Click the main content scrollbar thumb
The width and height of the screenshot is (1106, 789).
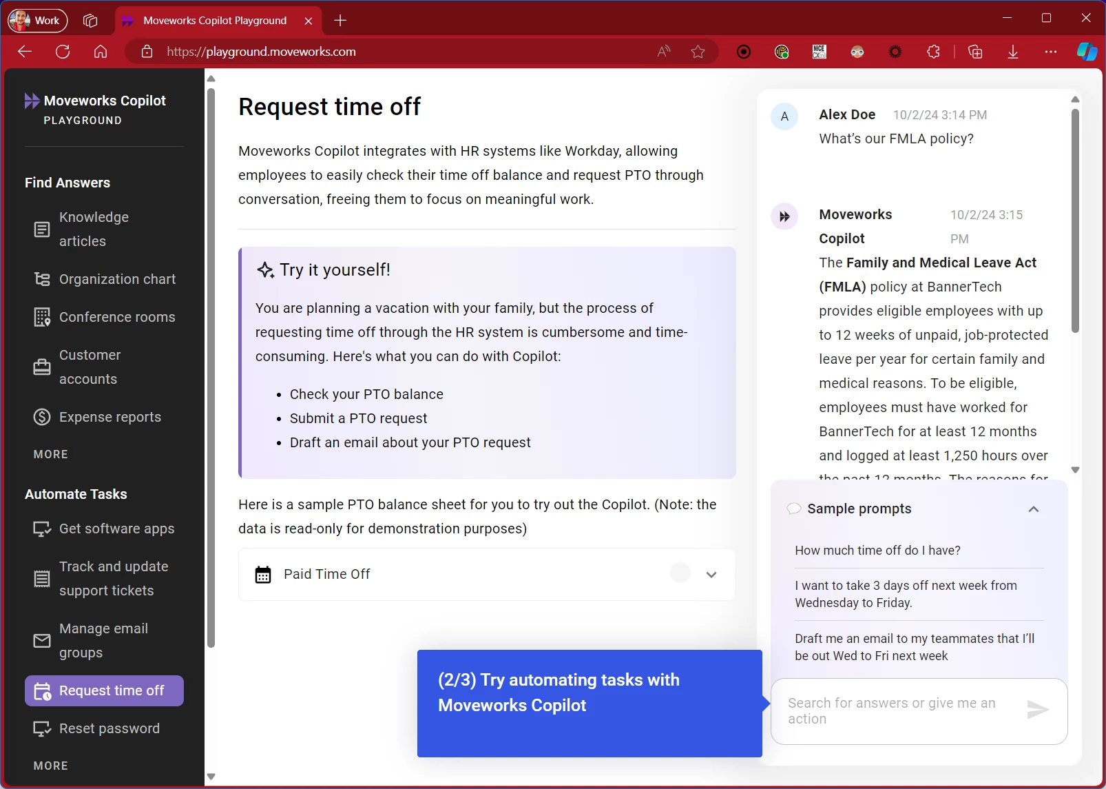[211, 367]
